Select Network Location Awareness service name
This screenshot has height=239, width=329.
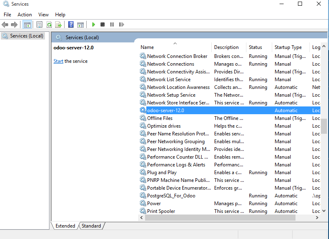[178, 87]
